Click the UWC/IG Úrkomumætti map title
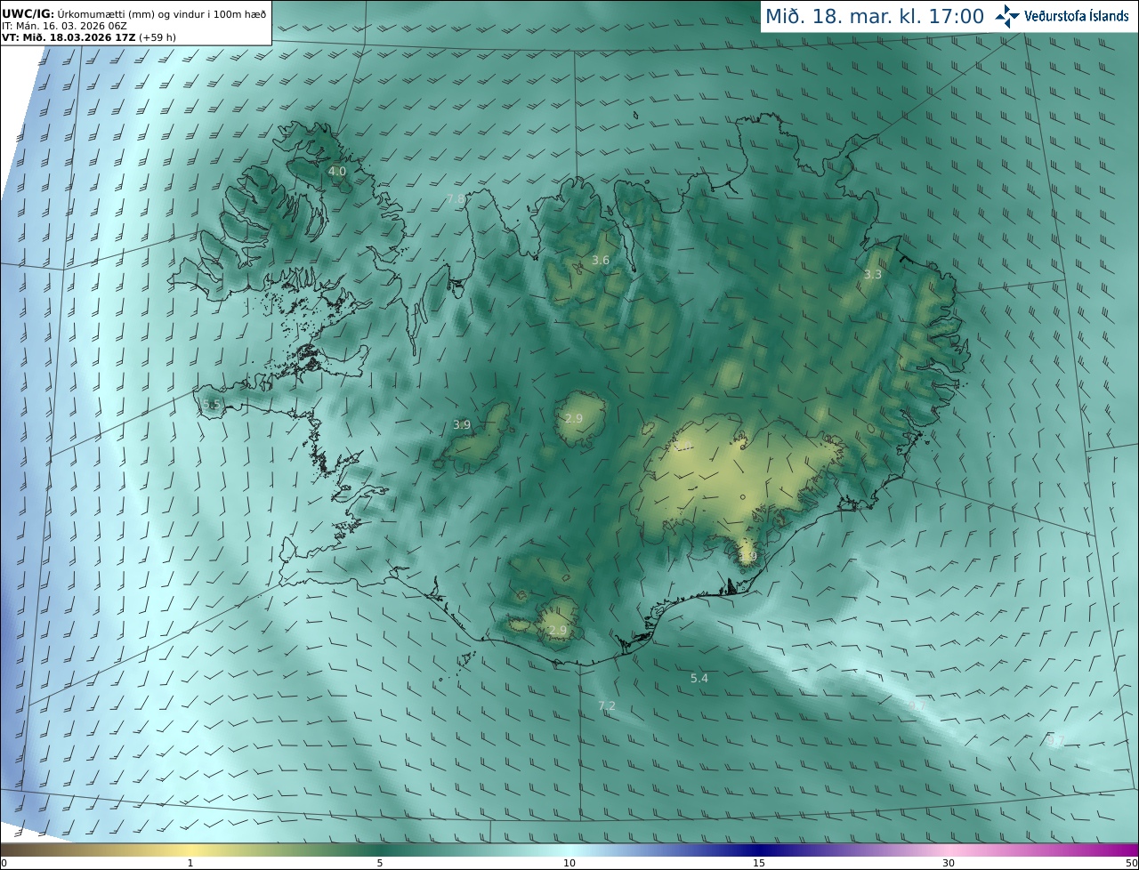This screenshot has width=1139, height=870. [134, 14]
